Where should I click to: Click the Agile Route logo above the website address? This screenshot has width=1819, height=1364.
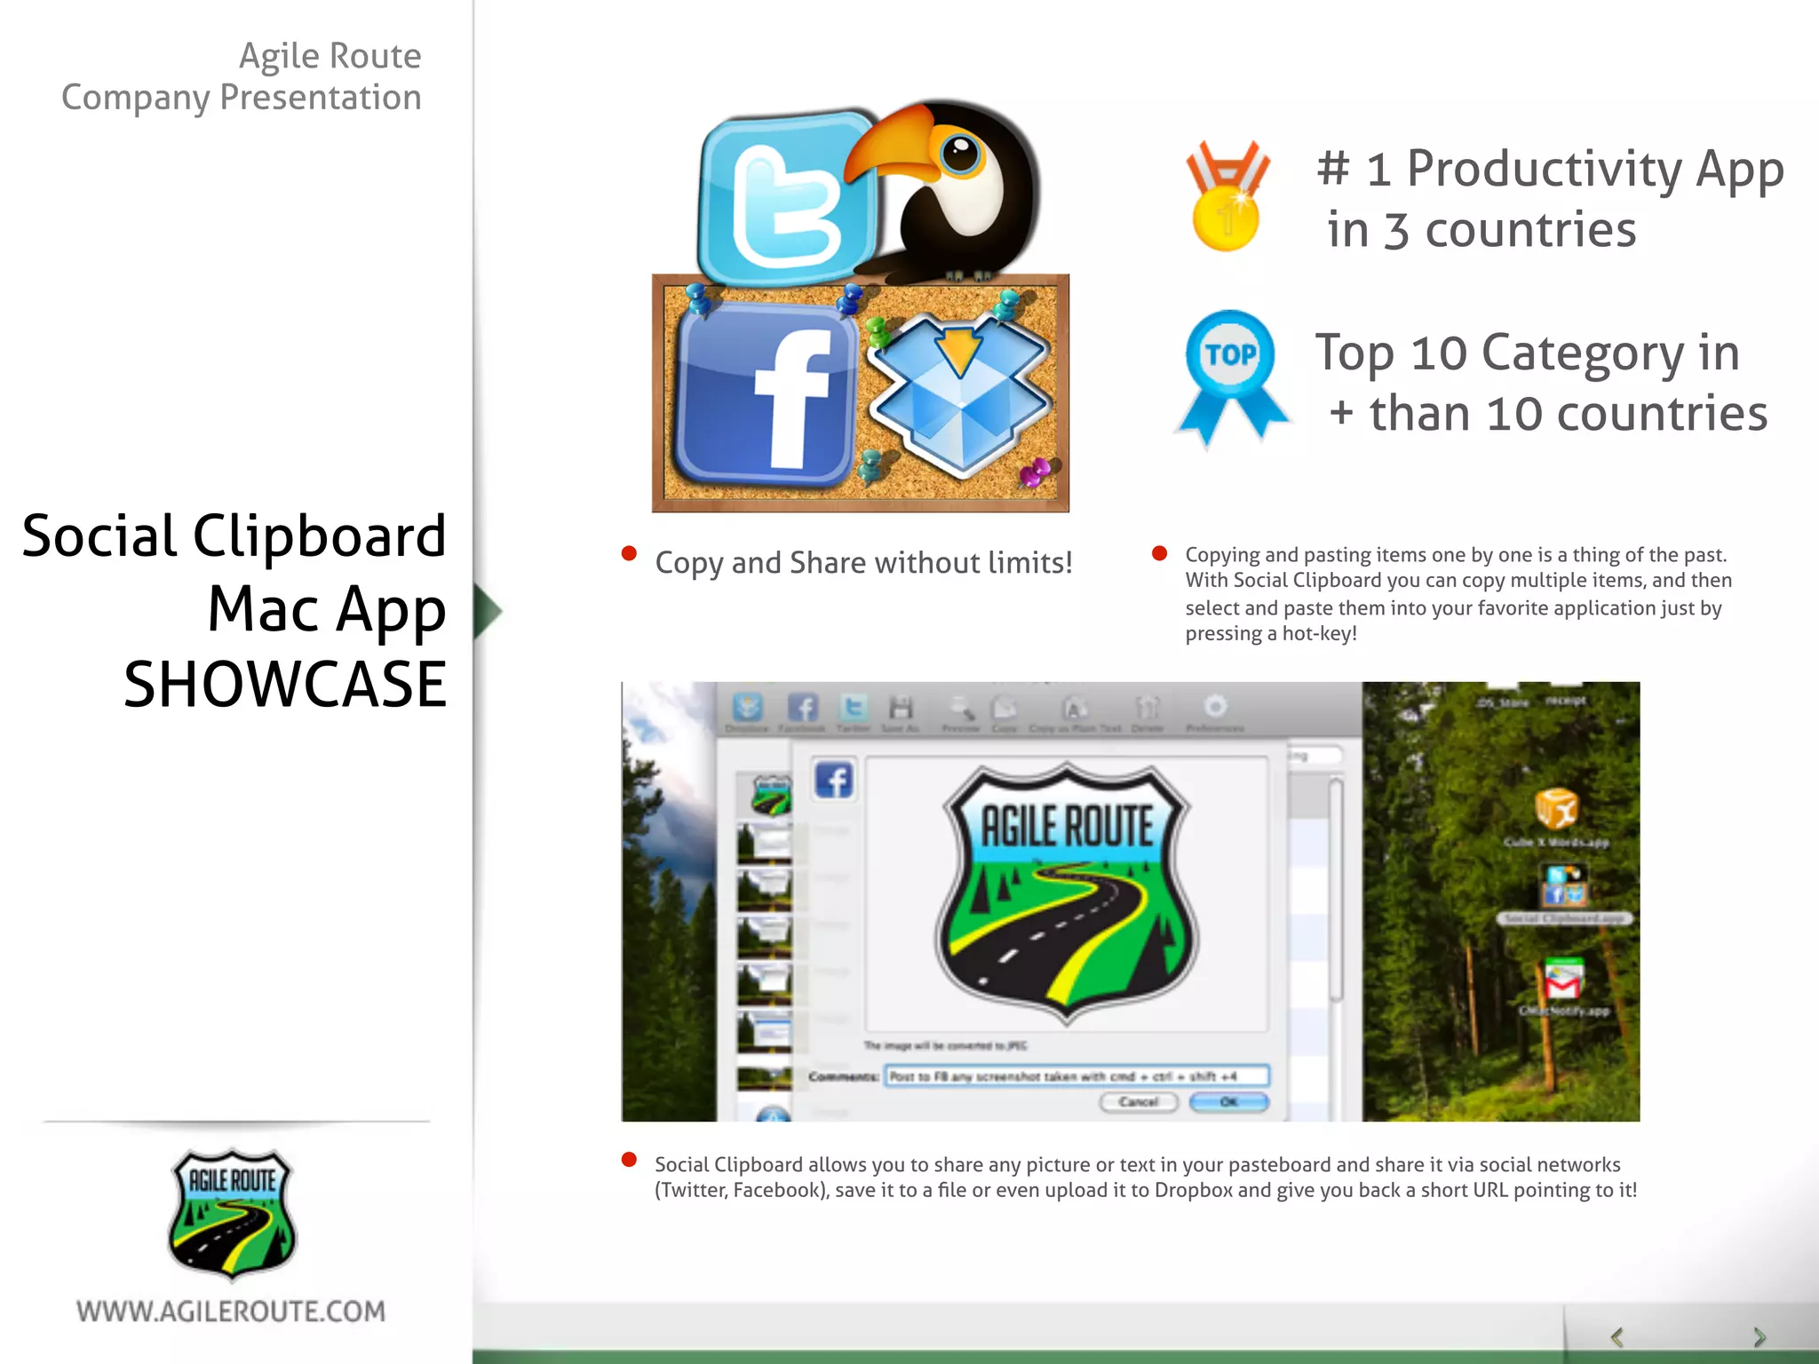point(232,1215)
